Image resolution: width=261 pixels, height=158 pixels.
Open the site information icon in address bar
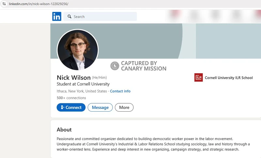click(x=4, y=4)
